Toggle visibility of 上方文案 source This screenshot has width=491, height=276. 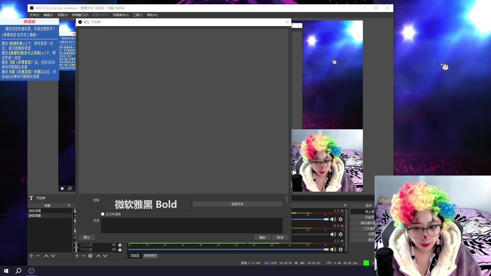[x=114, y=245]
